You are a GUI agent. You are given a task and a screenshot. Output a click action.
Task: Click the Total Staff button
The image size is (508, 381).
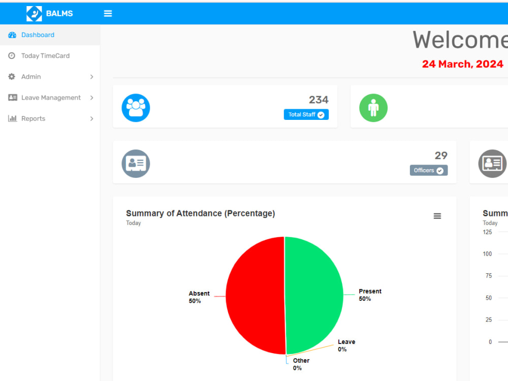coord(306,114)
